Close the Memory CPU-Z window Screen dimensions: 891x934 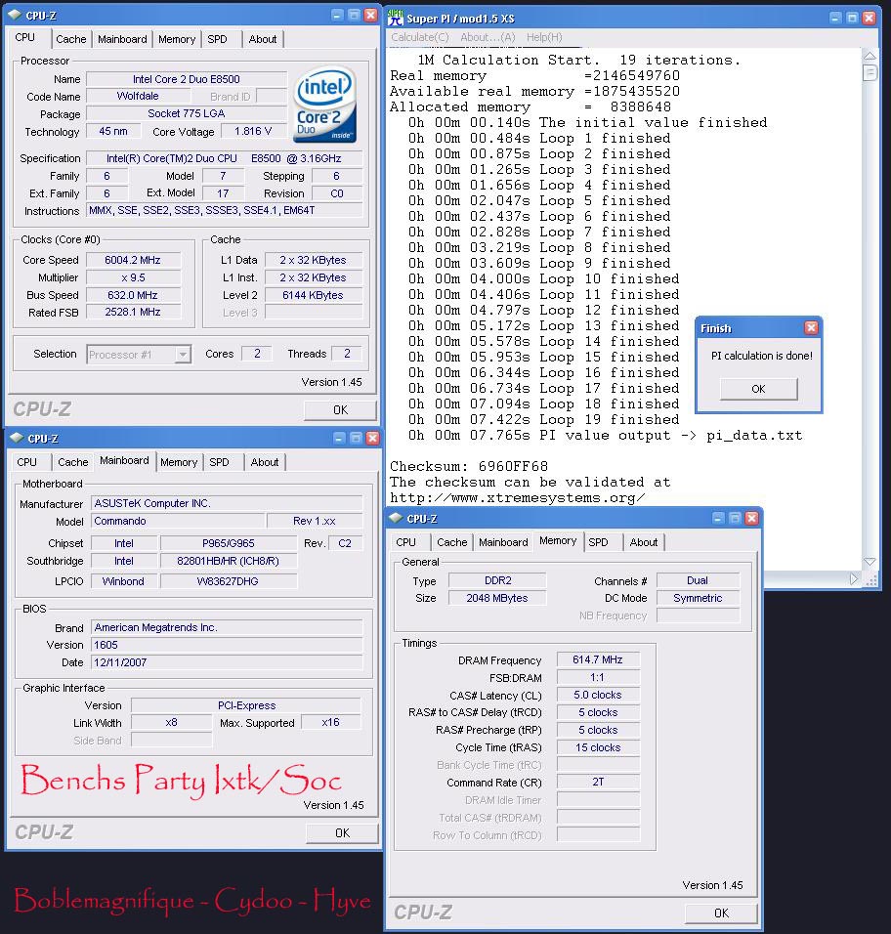tap(751, 518)
